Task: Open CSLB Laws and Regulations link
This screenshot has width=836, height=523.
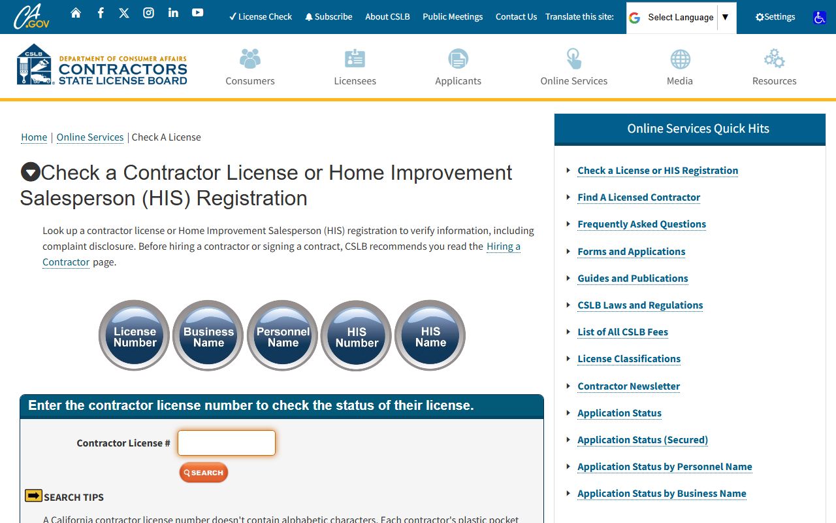Action: pos(640,305)
